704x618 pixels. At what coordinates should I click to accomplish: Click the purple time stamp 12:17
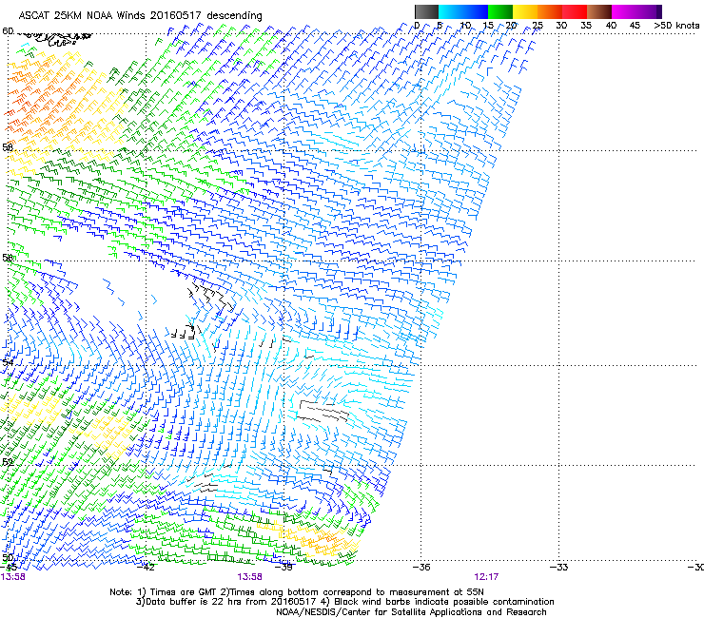(486, 577)
